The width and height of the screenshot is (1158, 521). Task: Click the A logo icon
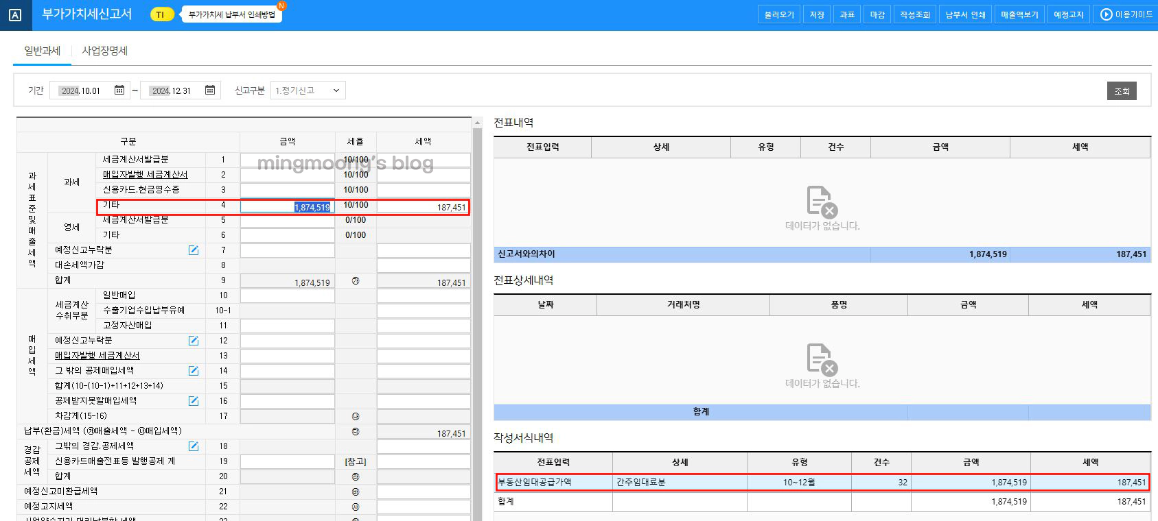click(15, 15)
